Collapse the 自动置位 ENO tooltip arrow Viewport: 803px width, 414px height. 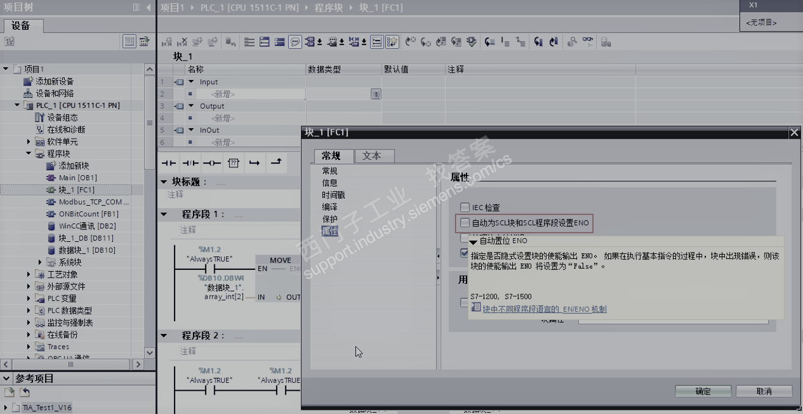473,242
